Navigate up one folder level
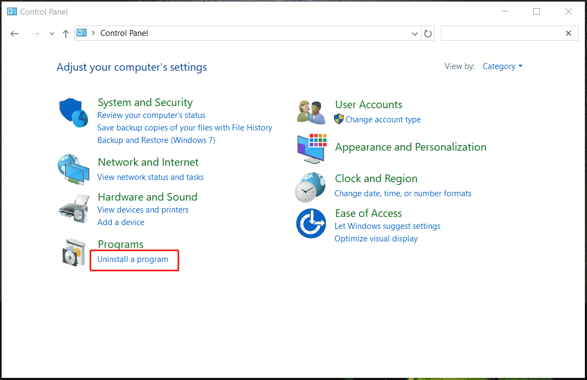Screen dimensions: 587x380 pos(65,33)
